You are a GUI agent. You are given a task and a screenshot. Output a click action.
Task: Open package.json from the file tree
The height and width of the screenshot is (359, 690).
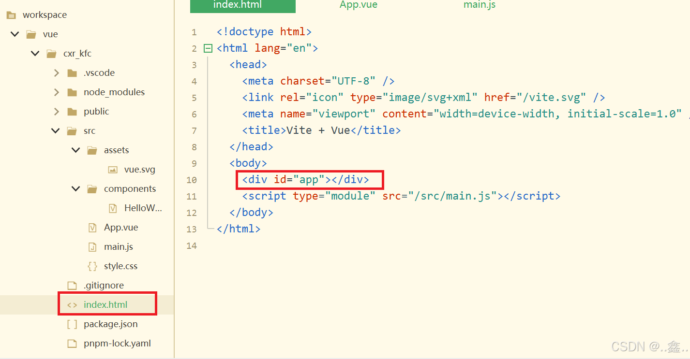pyautogui.click(x=111, y=324)
